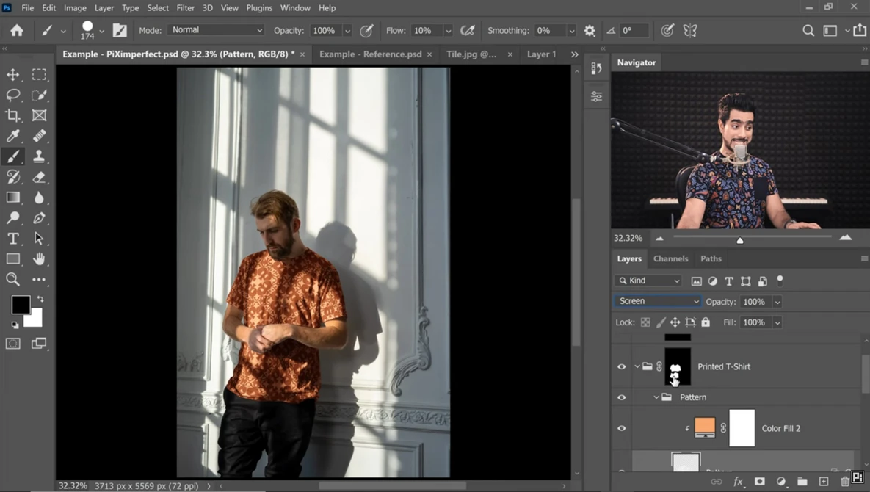The image size is (870, 492).
Task: Open layer Fill dropdown arrow
Action: (x=777, y=322)
